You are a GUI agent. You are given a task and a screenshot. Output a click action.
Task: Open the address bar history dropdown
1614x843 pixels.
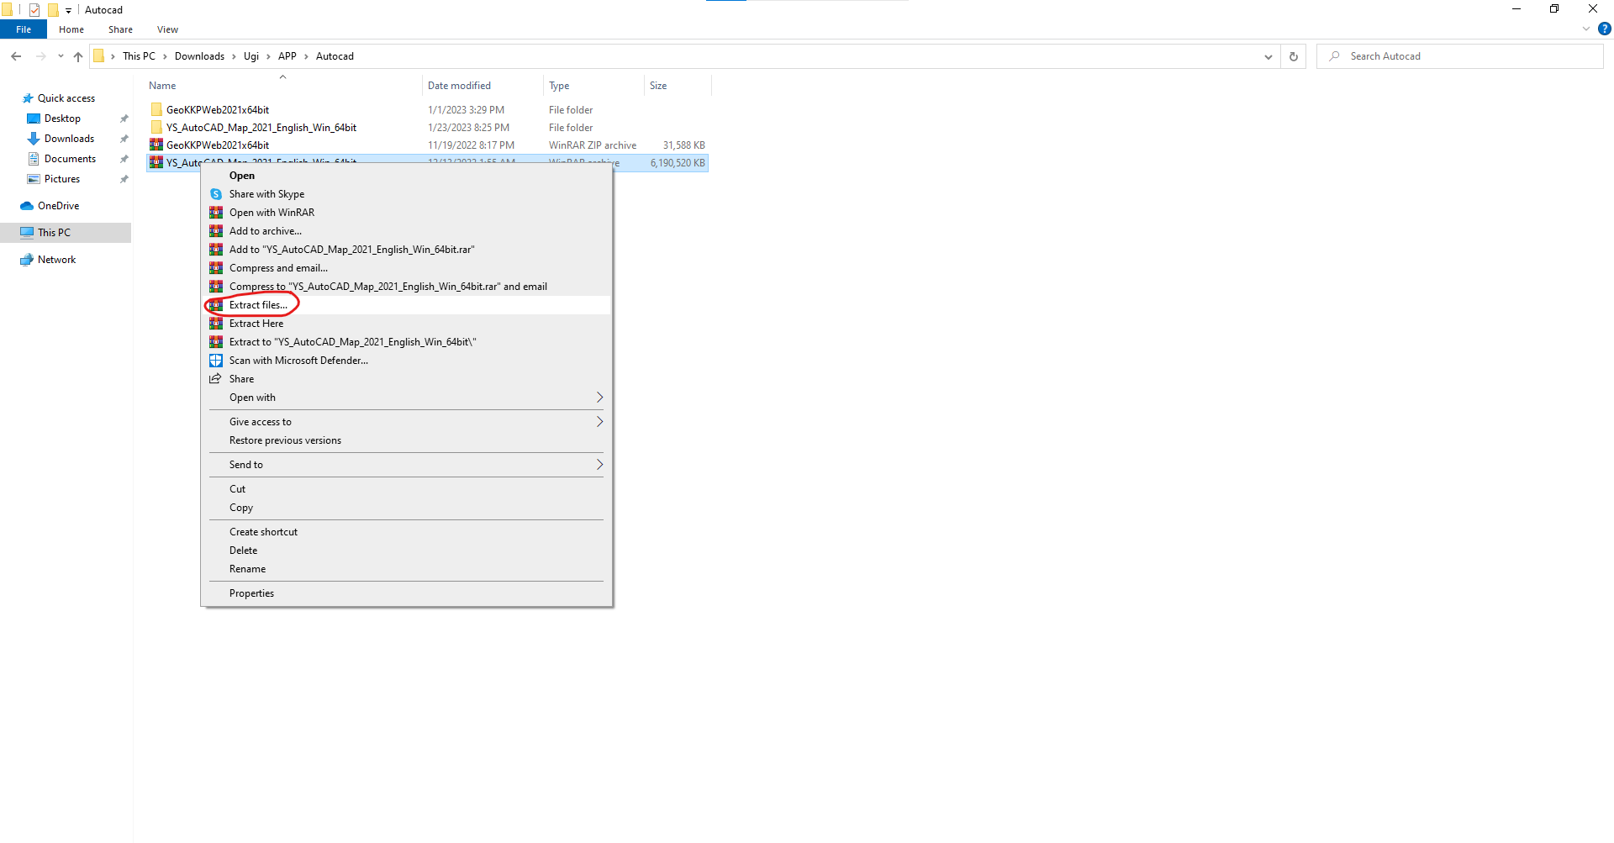[x=1268, y=56]
